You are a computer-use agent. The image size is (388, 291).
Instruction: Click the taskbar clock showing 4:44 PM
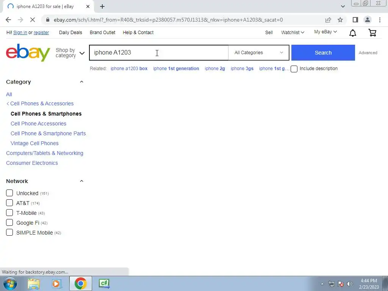coord(369,284)
